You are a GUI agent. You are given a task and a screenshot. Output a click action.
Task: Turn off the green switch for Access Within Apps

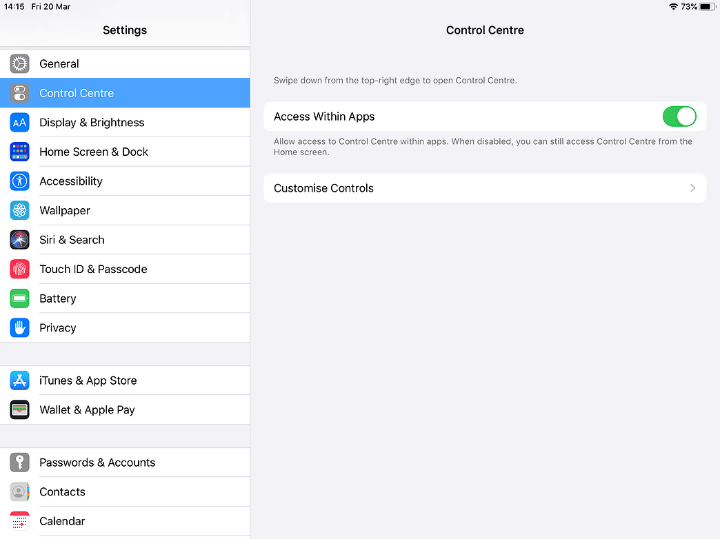679,116
